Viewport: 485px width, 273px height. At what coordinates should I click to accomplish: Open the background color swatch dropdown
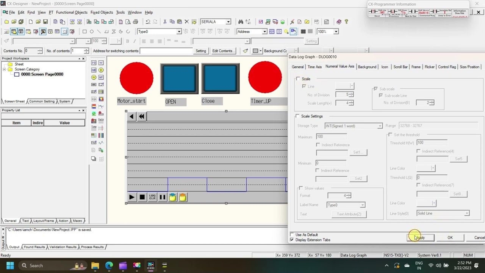[260, 51]
